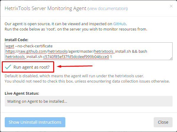This screenshot has height=132, width=177.
Task: Show Uninstall Instructions
Action: tap(35, 122)
